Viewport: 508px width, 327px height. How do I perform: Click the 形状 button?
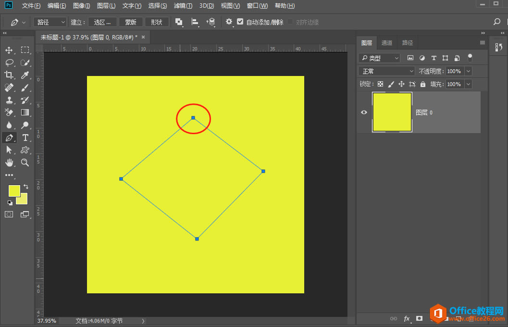[x=157, y=22]
